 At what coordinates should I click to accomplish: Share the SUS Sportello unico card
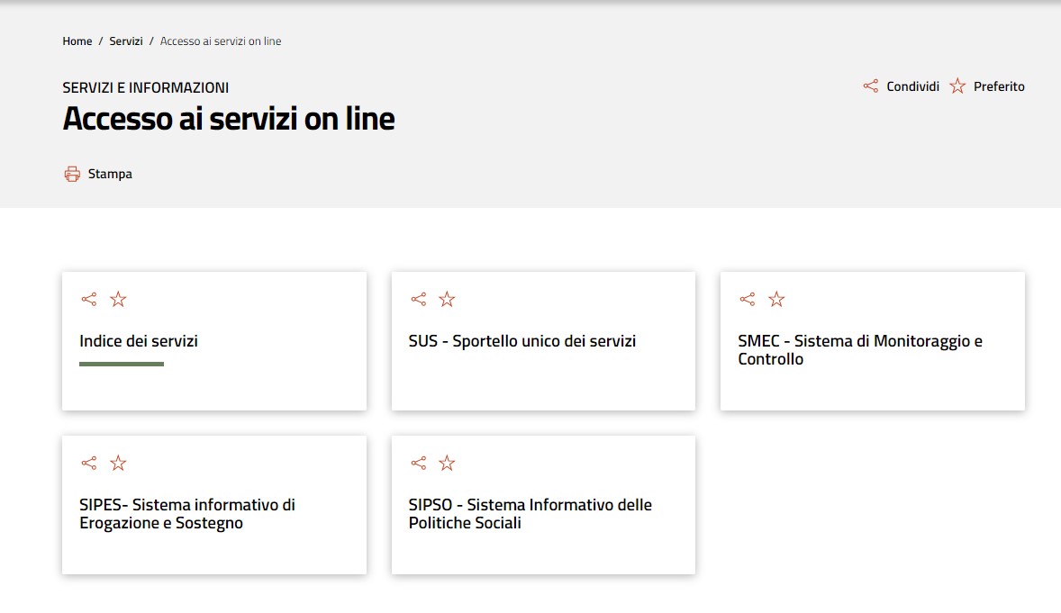418,300
